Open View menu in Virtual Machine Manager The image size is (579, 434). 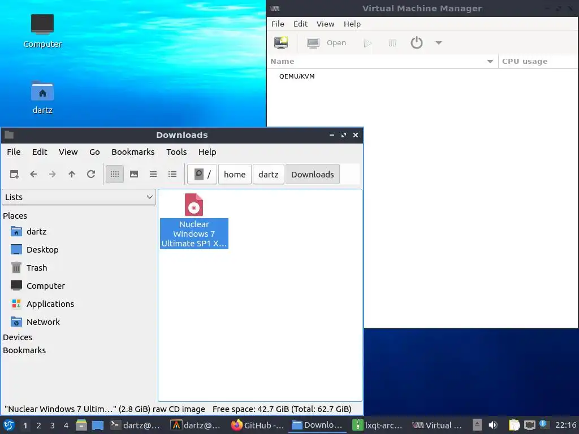[325, 24]
